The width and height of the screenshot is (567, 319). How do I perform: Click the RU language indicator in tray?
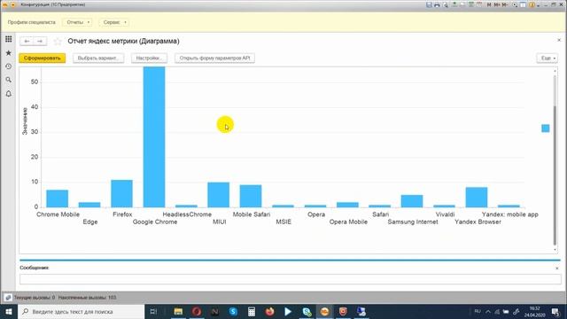[x=478, y=311]
